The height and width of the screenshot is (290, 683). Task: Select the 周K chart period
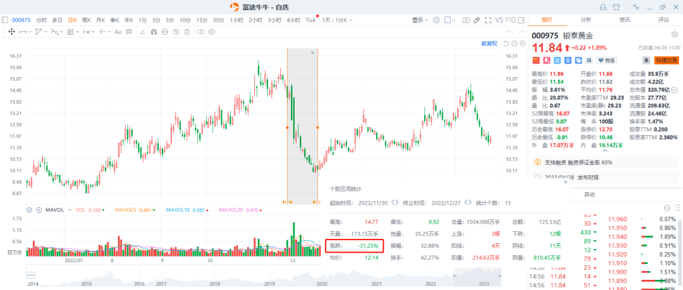point(86,20)
